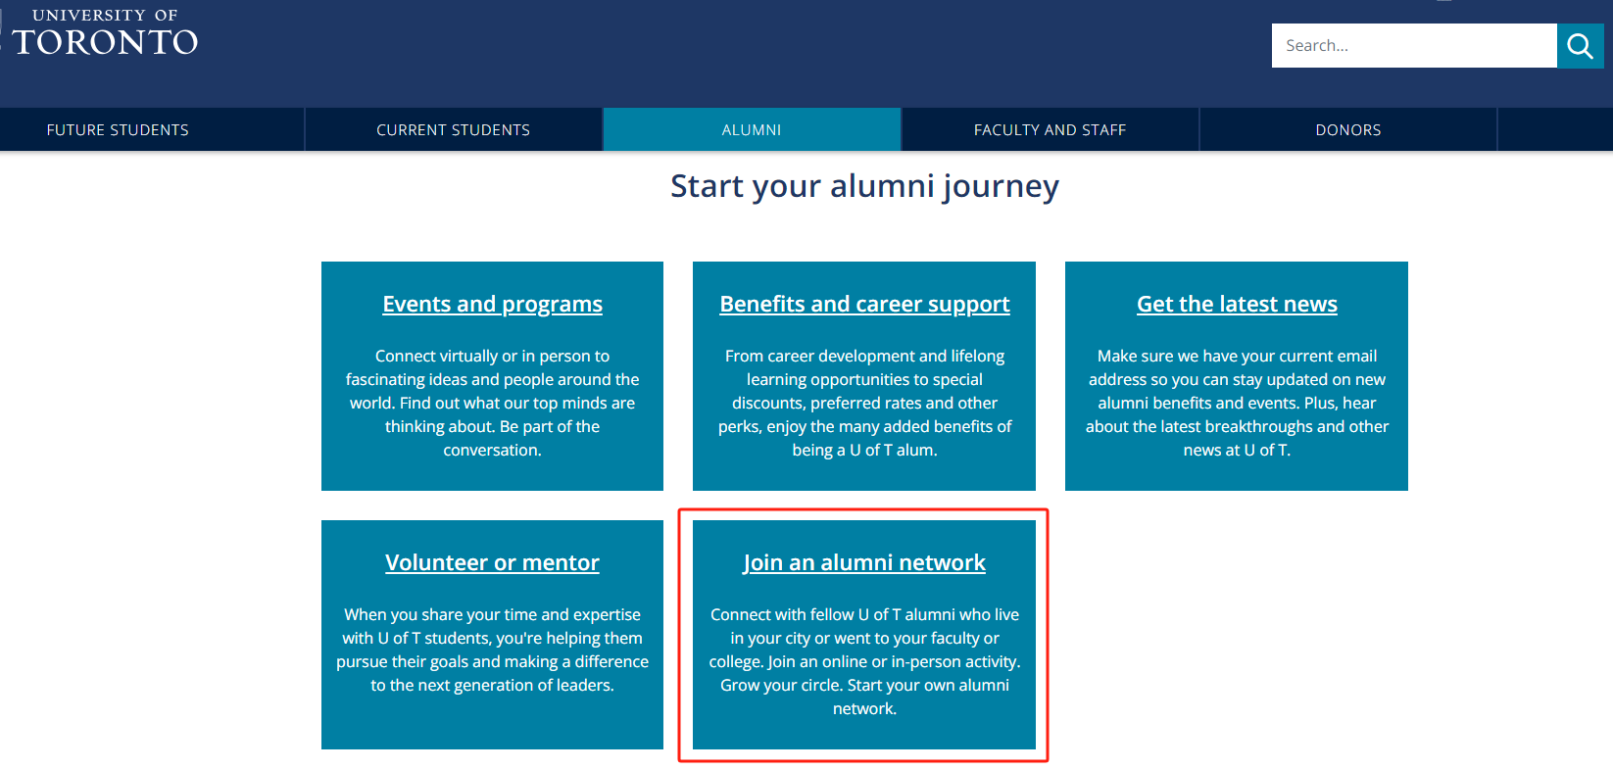Image resolution: width=1613 pixels, height=770 pixels.
Task: Click the latest news card description
Action: [x=1237, y=403]
